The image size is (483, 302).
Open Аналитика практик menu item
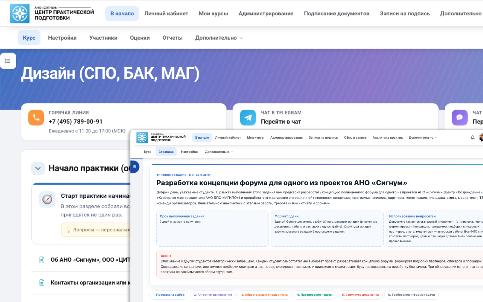tap(387, 137)
